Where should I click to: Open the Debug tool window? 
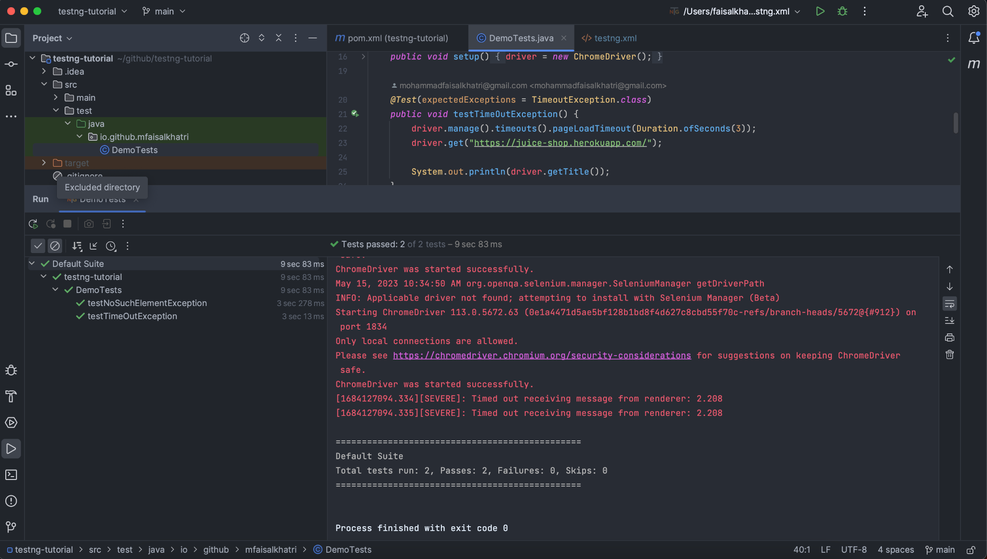pos(11,370)
